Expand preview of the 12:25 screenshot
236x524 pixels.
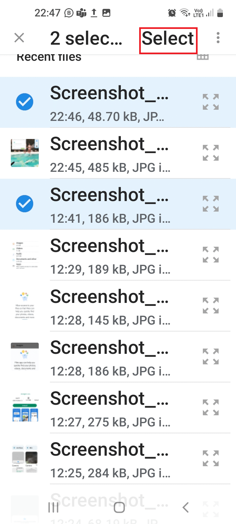pyautogui.click(x=211, y=458)
